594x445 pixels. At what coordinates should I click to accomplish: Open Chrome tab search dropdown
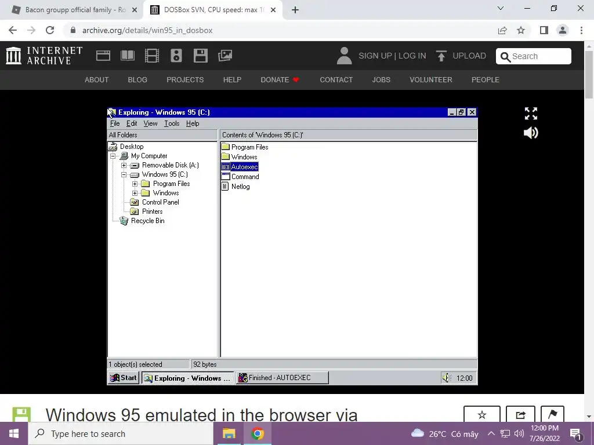pyautogui.click(x=501, y=8)
